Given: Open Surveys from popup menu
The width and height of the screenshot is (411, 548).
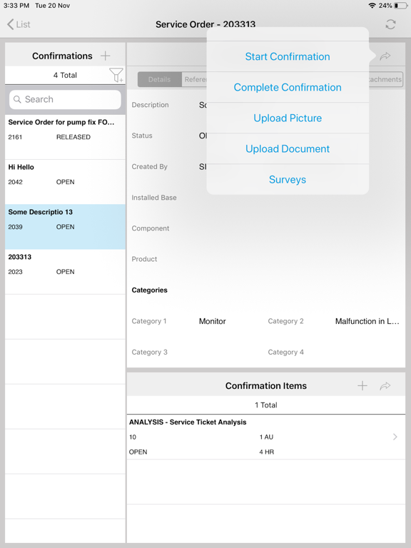Looking at the screenshot, I should coord(288,180).
